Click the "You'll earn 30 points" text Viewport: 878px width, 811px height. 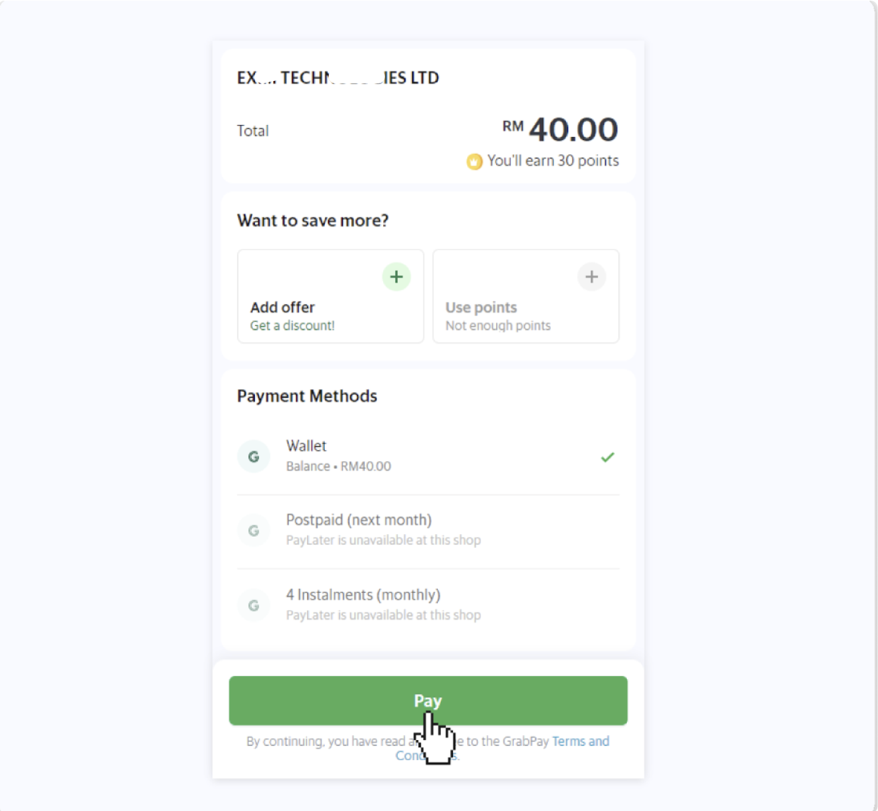tap(553, 161)
